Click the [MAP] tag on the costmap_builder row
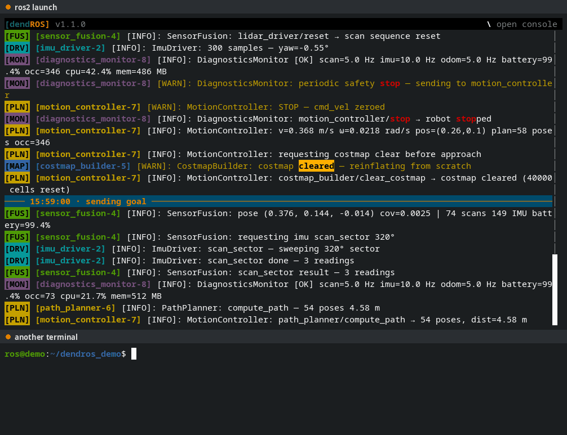The width and height of the screenshot is (567, 435). click(17, 166)
